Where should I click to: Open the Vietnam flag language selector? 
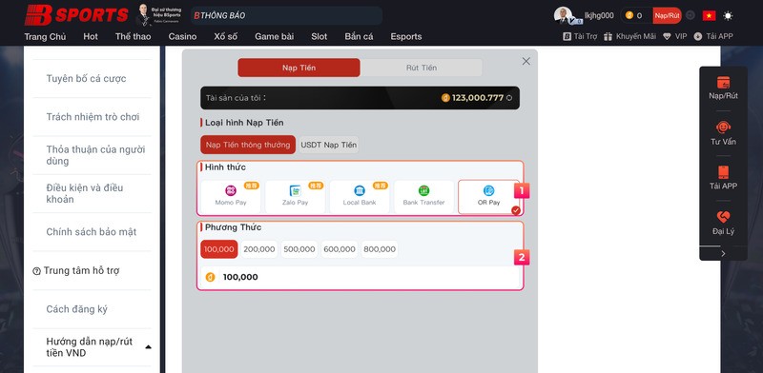pos(709,15)
